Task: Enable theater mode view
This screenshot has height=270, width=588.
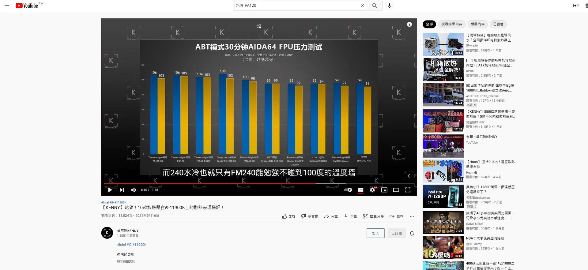Action: click(396, 190)
